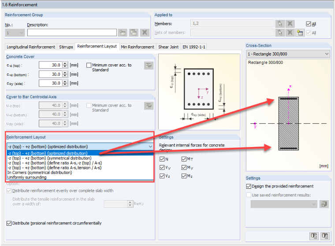Viewport: 335px width, 246px height.
Task: Create a new set of members
Action: click(x=300, y=33)
